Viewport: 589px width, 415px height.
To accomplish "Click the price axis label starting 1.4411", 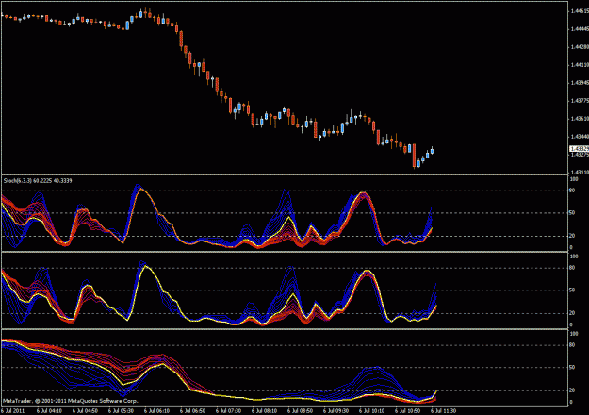I will pyautogui.click(x=580, y=65).
